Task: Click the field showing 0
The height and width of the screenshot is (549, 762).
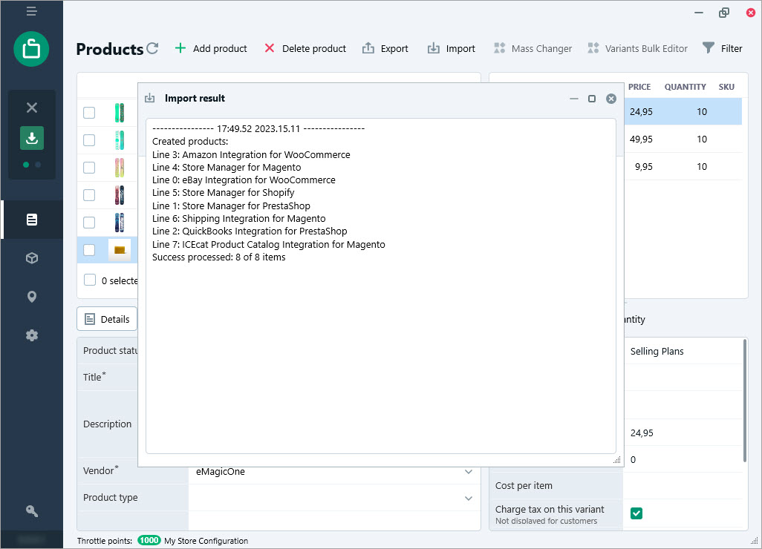Action: coord(683,460)
